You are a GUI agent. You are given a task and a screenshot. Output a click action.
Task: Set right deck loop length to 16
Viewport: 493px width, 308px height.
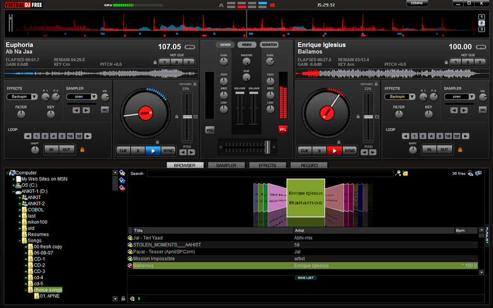click(448, 136)
